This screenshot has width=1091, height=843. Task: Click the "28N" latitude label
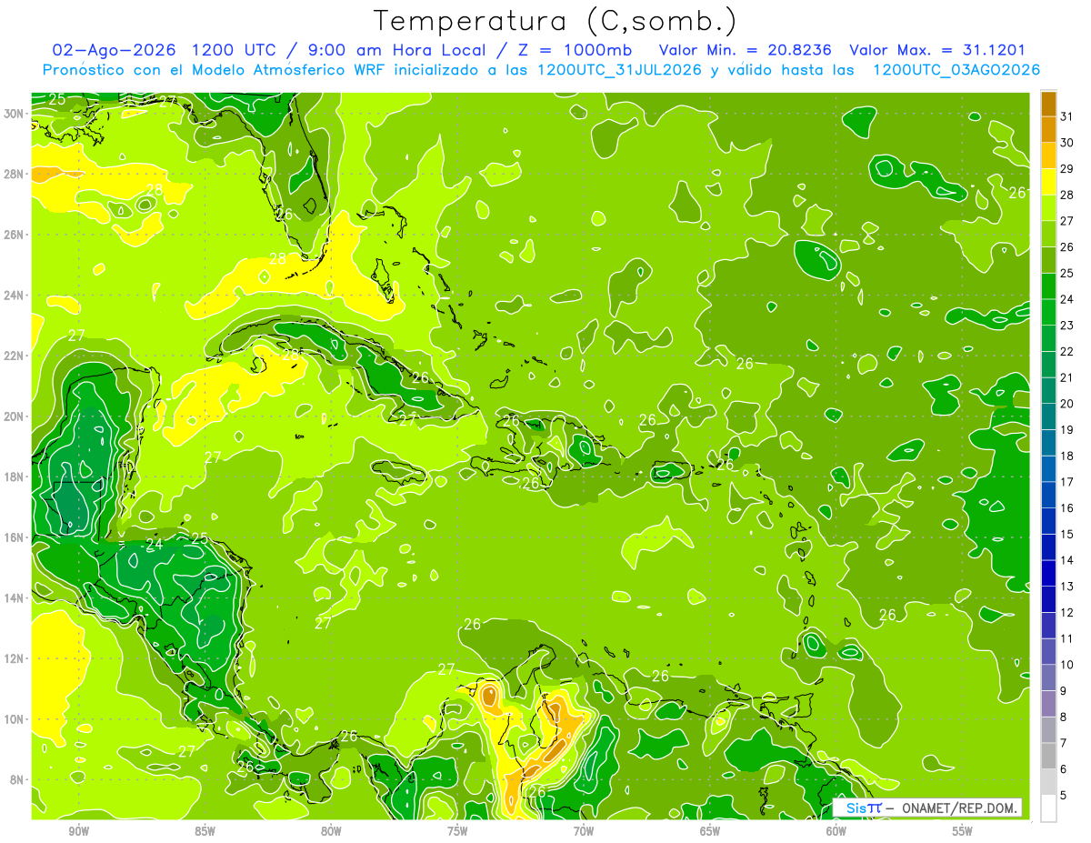[15, 174]
